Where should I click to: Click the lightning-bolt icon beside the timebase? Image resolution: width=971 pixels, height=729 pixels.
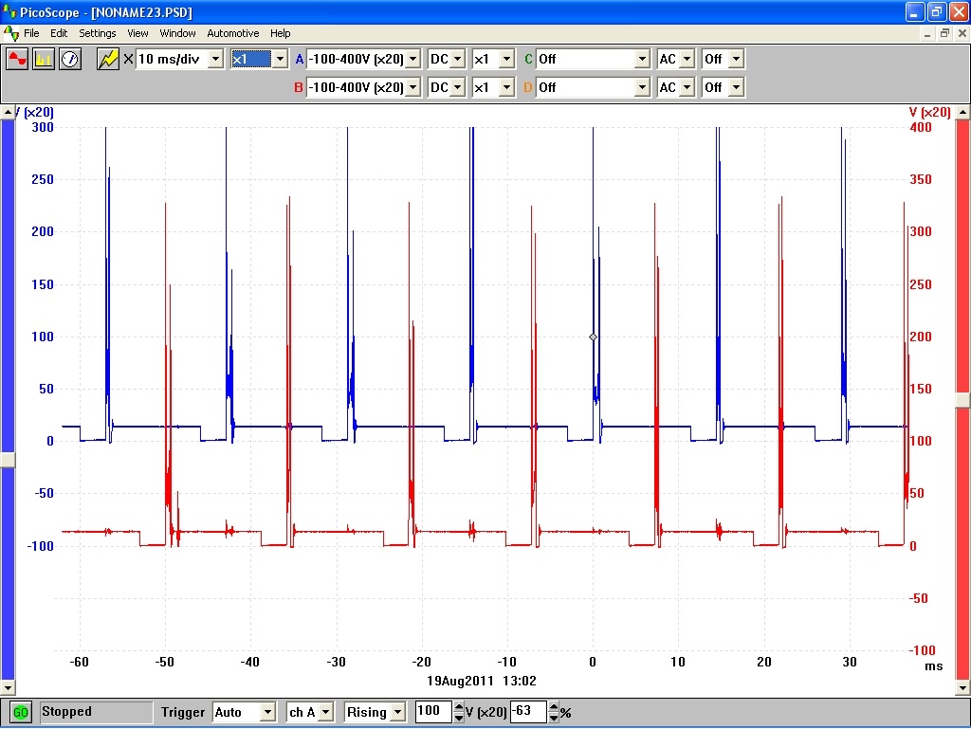[x=108, y=59]
